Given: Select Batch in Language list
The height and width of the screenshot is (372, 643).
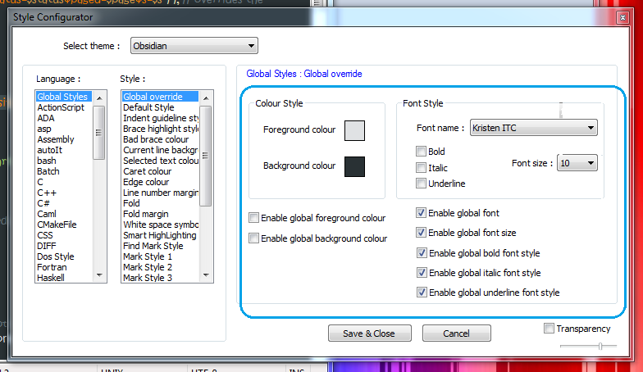Looking at the screenshot, I should [64, 171].
